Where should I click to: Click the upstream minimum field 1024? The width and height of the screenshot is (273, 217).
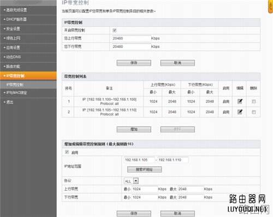pos(145,189)
